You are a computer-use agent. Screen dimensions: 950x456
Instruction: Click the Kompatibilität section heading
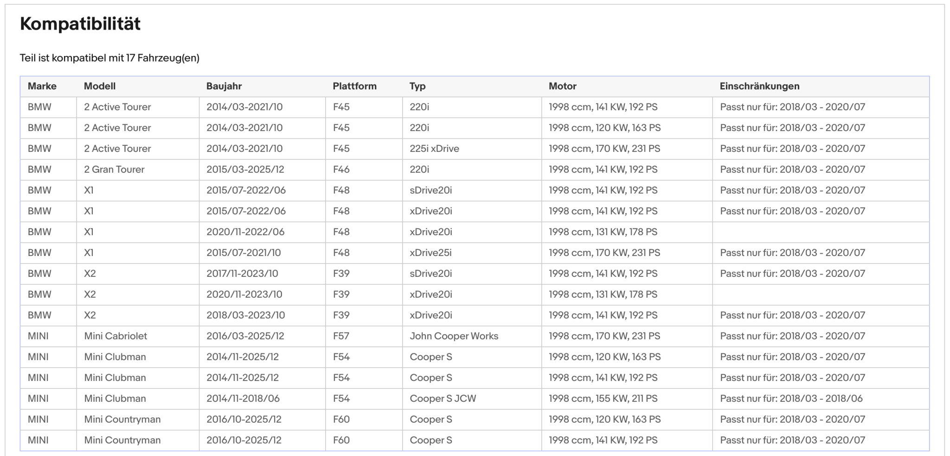tap(80, 24)
